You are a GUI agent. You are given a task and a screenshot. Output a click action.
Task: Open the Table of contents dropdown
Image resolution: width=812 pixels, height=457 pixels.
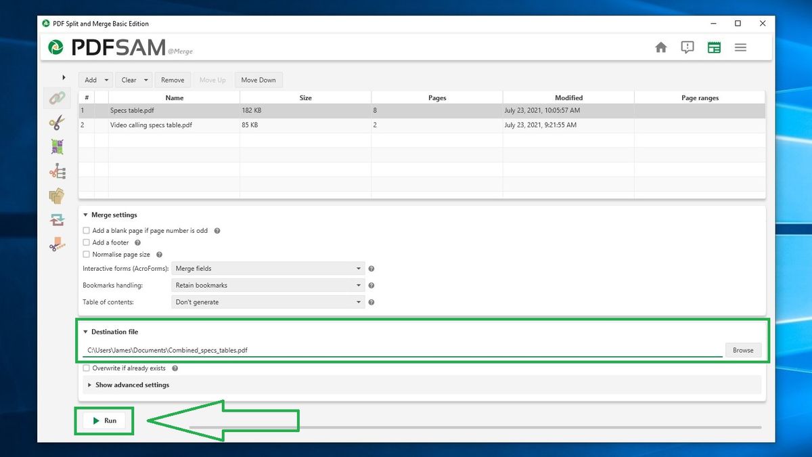point(267,302)
